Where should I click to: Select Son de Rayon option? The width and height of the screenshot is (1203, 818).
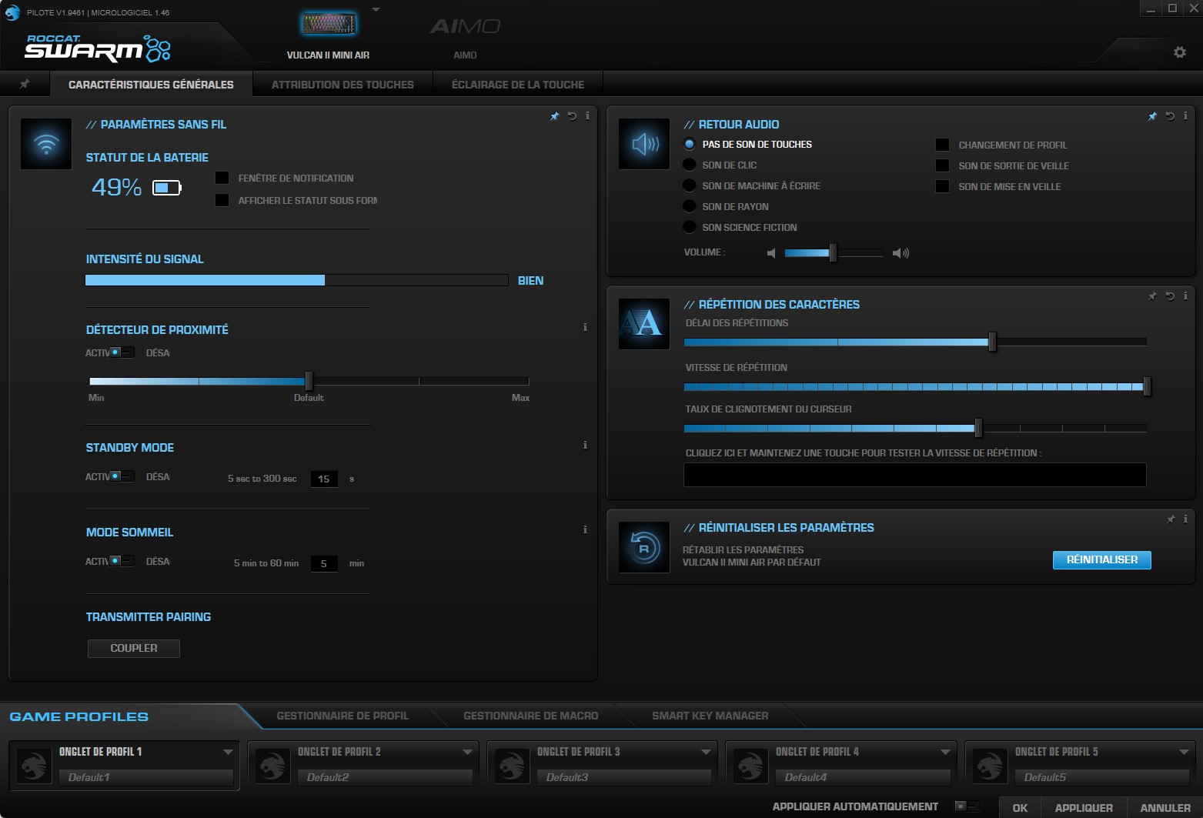click(x=690, y=206)
